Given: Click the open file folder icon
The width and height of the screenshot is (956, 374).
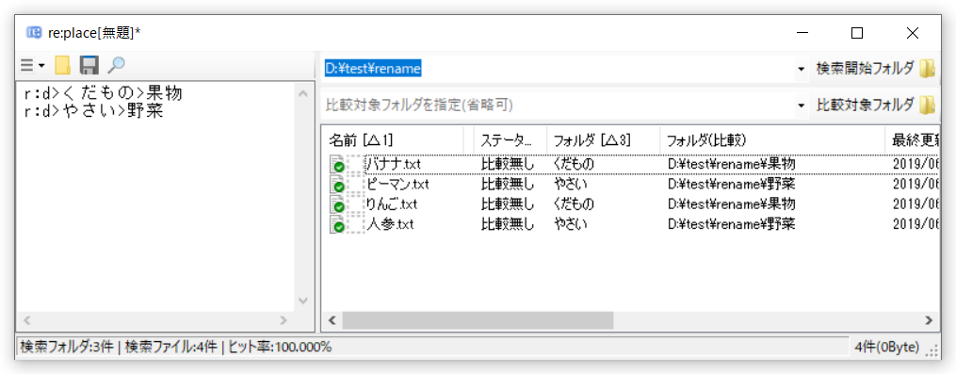Looking at the screenshot, I should pyautogui.click(x=63, y=65).
